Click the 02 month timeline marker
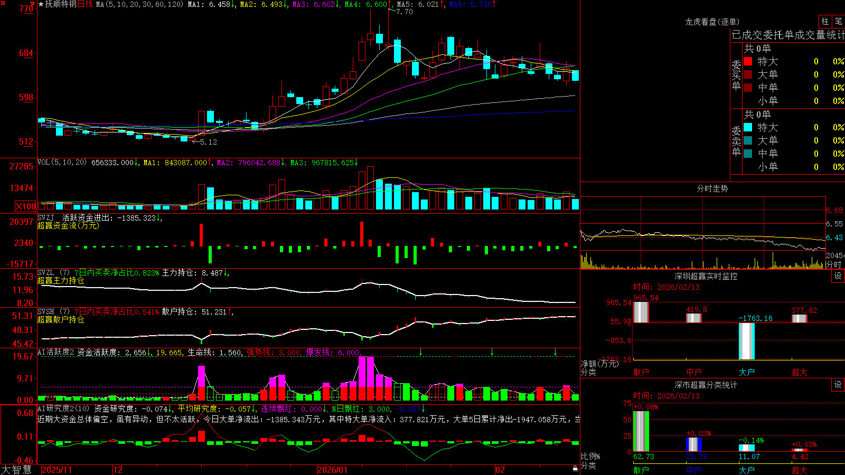Image resolution: width=845 pixels, height=475 pixels. tap(500, 470)
